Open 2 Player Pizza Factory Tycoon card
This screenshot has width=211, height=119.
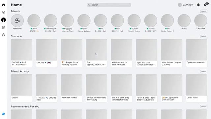(72, 53)
